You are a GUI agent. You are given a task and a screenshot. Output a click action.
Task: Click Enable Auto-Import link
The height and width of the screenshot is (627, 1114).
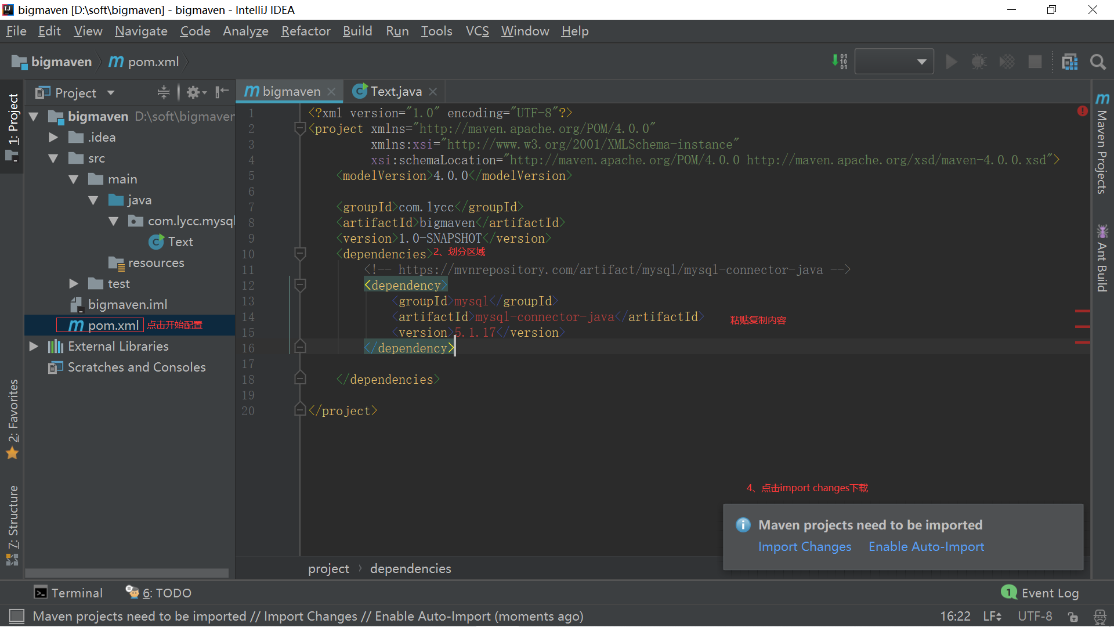pyautogui.click(x=926, y=547)
